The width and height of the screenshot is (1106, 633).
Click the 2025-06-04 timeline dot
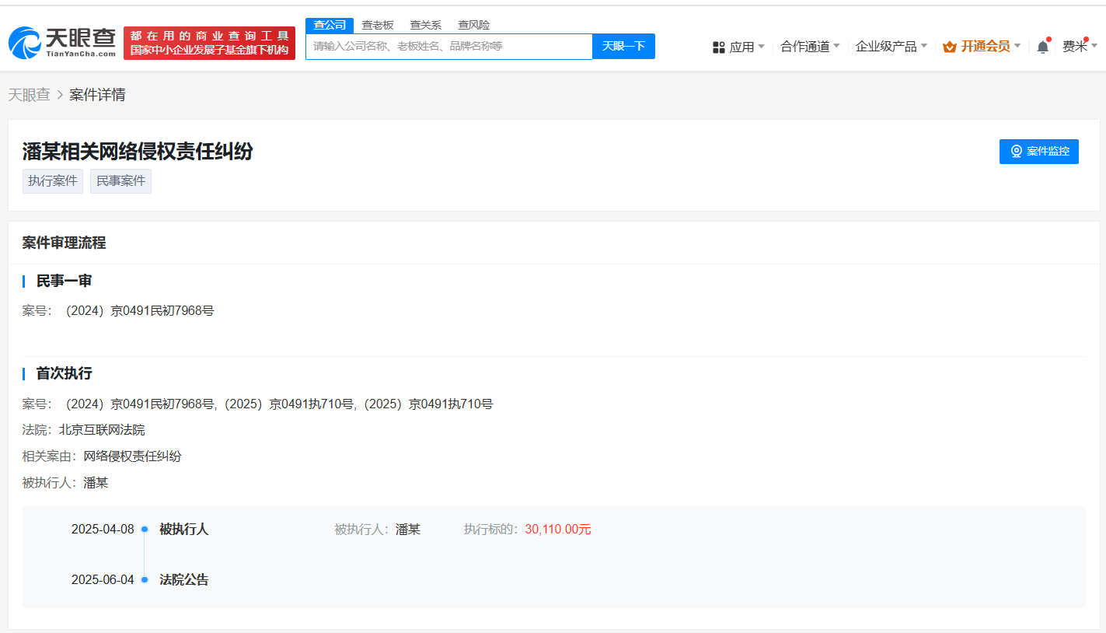tap(145, 580)
